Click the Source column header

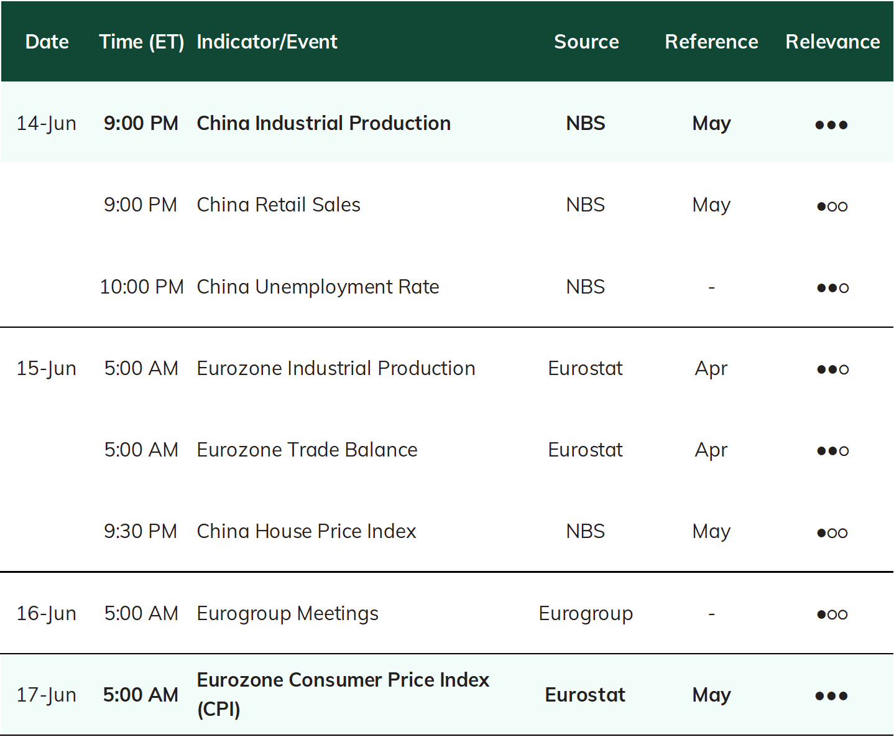586,42
